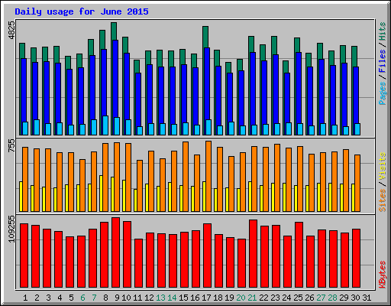
Task: Click the red KBytes bar for day 30
Action: (356, 259)
